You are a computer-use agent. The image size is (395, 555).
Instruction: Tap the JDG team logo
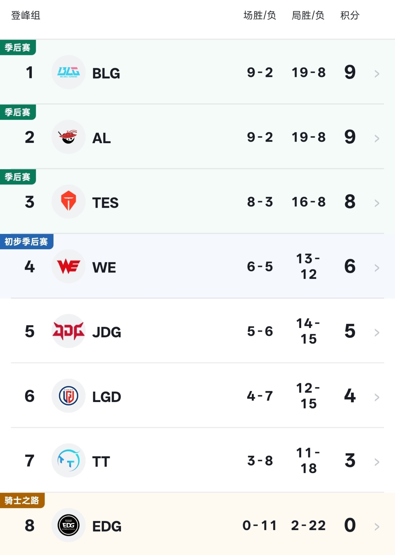69,331
